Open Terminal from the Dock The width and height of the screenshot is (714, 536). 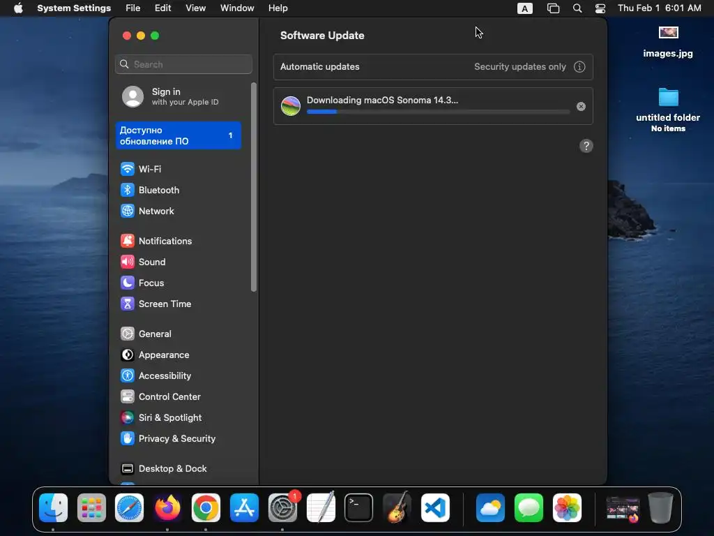click(x=359, y=508)
